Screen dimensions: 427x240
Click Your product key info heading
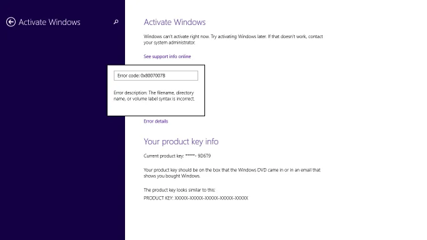181,141
